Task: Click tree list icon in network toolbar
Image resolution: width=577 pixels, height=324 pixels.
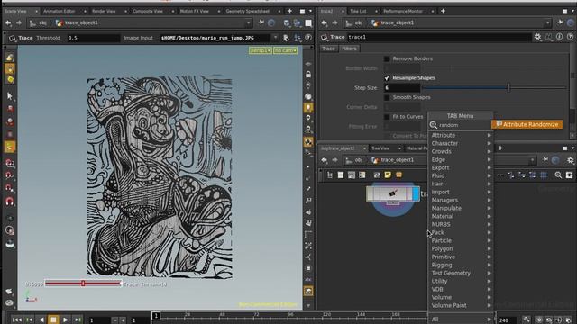Action: [x=330, y=175]
